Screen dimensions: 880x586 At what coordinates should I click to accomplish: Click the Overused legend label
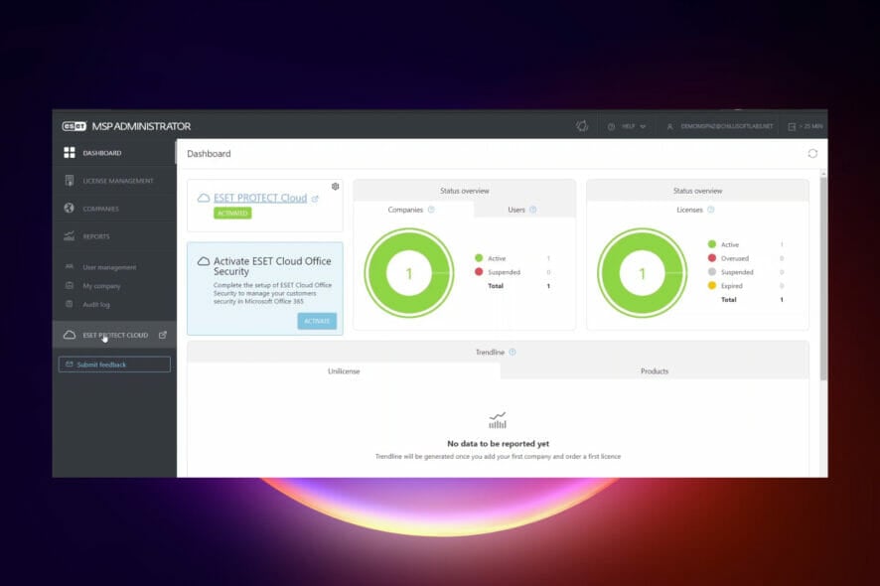click(x=735, y=258)
